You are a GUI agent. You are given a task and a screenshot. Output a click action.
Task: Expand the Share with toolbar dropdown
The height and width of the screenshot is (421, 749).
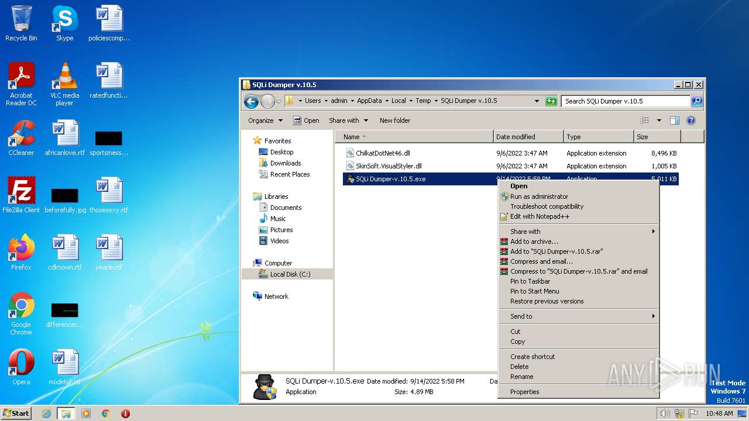pos(348,120)
